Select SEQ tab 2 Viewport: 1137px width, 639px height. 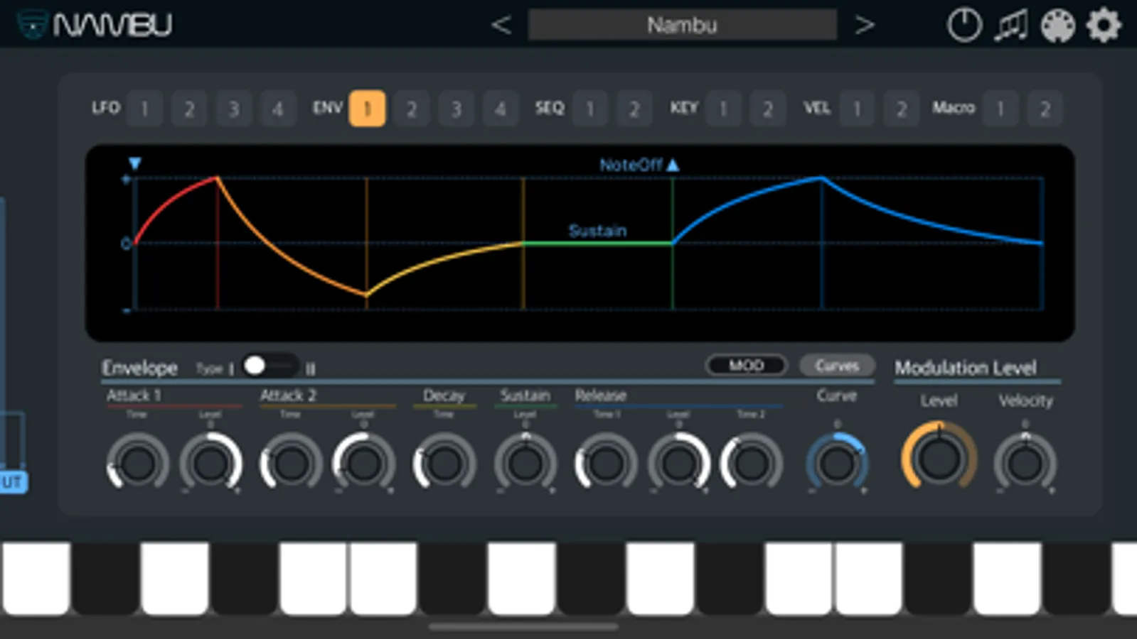634,109
